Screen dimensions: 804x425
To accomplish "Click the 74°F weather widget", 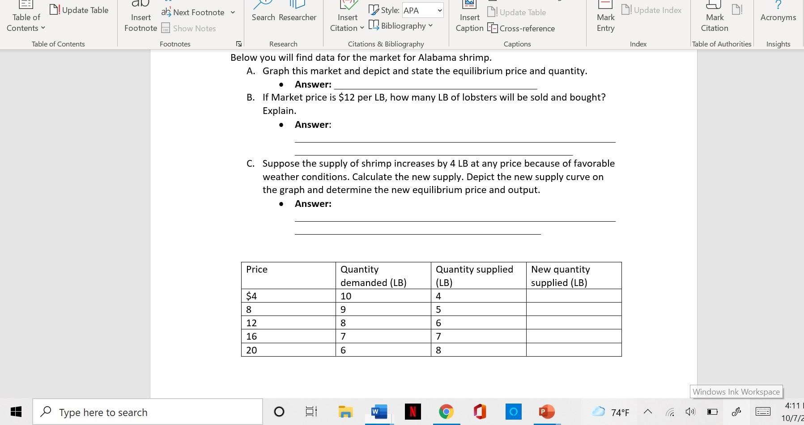I will tap(610, 412).
